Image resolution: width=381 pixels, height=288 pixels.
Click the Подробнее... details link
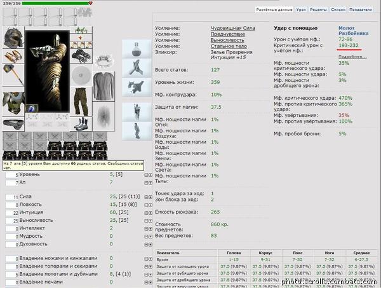coord(352,57)
